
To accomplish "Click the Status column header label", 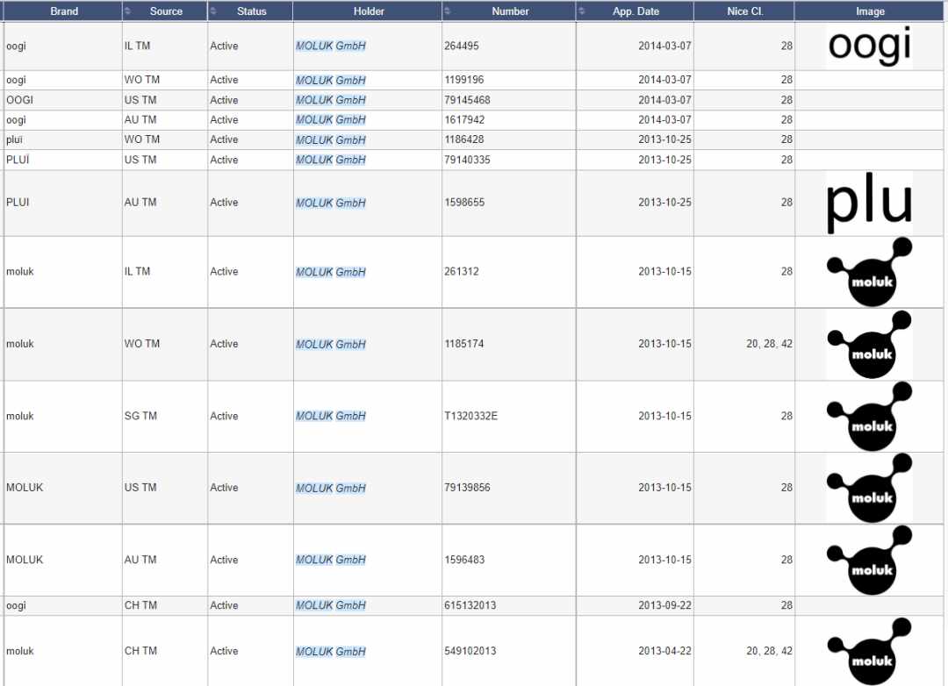I will pyautogui.click(x=252, y=11).
